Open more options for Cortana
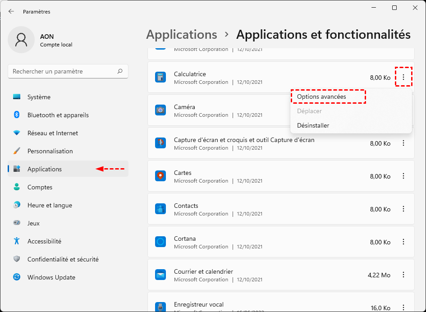The image size is (426, 312). (403, 242)
